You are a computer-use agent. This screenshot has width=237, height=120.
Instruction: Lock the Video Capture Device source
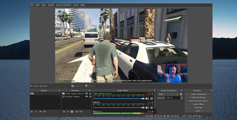point(90,93)
